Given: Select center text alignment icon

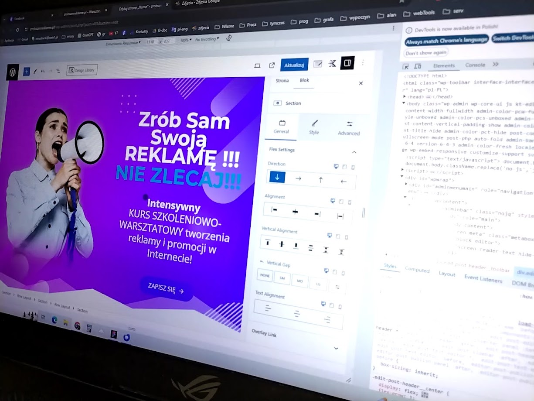Looking at the screenshot, I should (296, 314).
